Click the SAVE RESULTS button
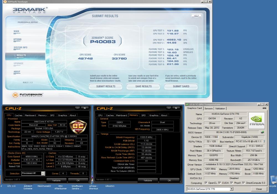Screen dimensions: 277x194 pyautogui.click(x=143, y=86)
